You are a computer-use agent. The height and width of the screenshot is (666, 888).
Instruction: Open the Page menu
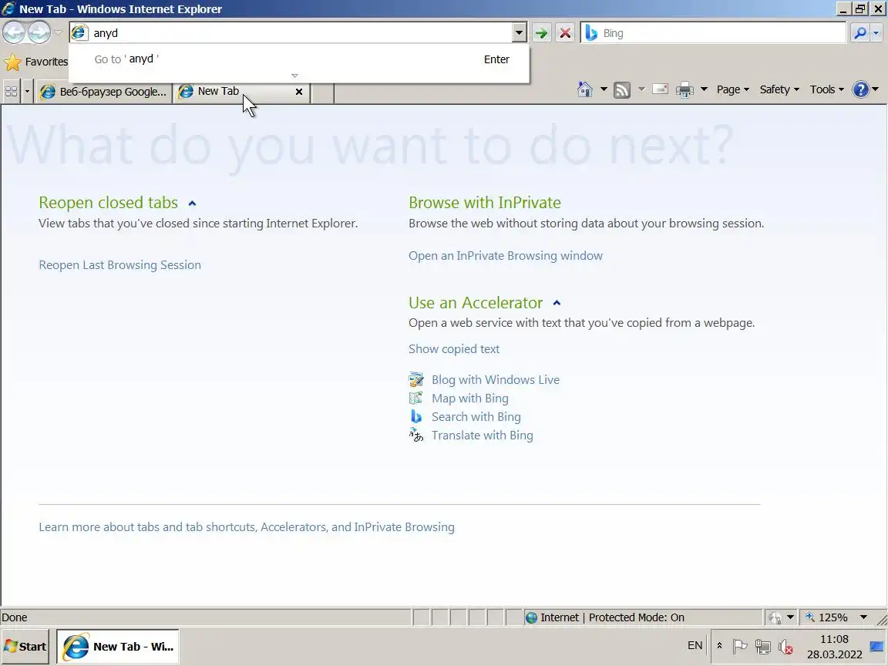pos(733,89)
